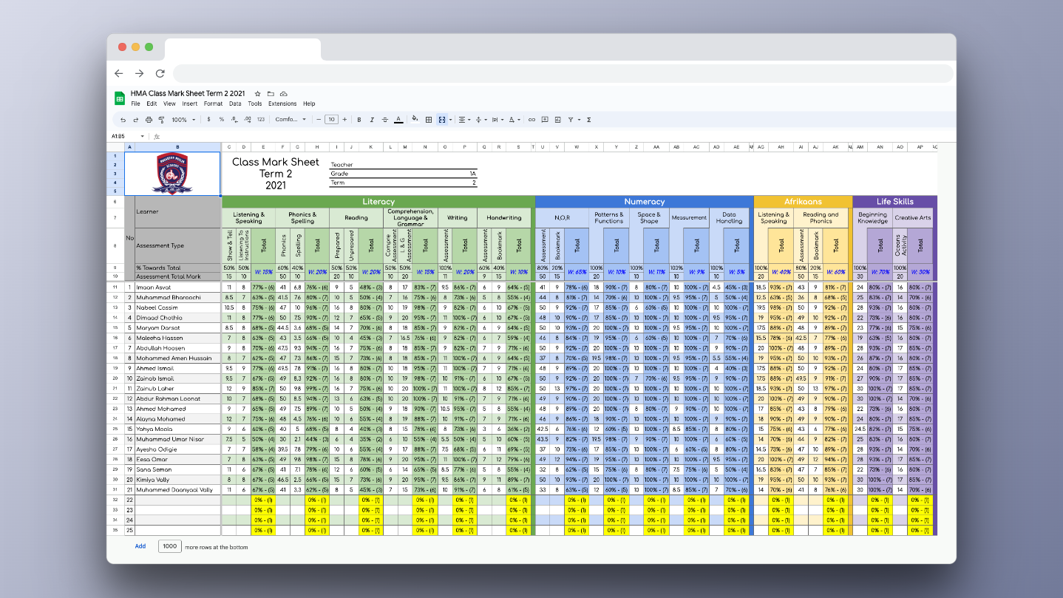Screen dimensions: 1063x598
Task: Click the undo icon in toolbar
Action: coord(123,120)
